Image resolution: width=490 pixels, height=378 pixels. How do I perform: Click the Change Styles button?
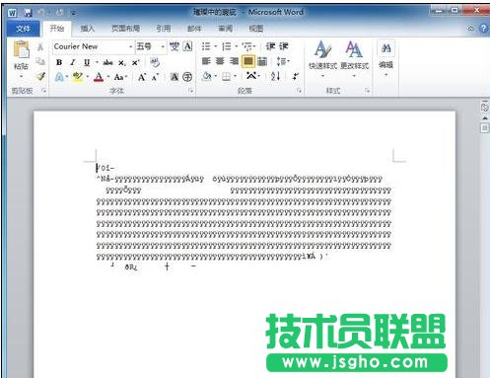354,59
